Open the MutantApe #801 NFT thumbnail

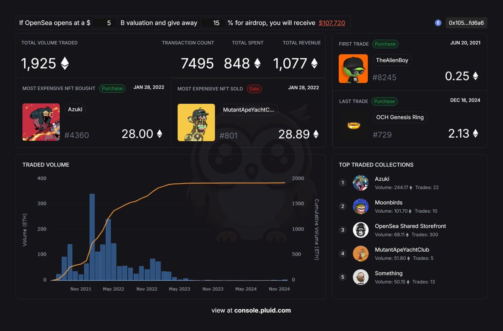[x=196, y=122]
